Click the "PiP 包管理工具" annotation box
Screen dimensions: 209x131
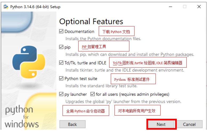(104, 46)
